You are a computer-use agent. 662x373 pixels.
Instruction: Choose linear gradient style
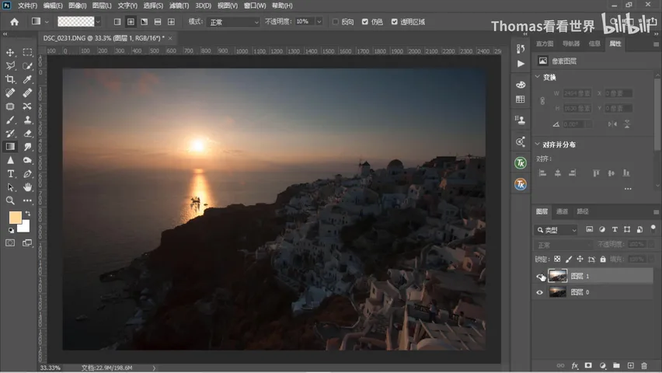pyautogui.click(x=117, y=22)
